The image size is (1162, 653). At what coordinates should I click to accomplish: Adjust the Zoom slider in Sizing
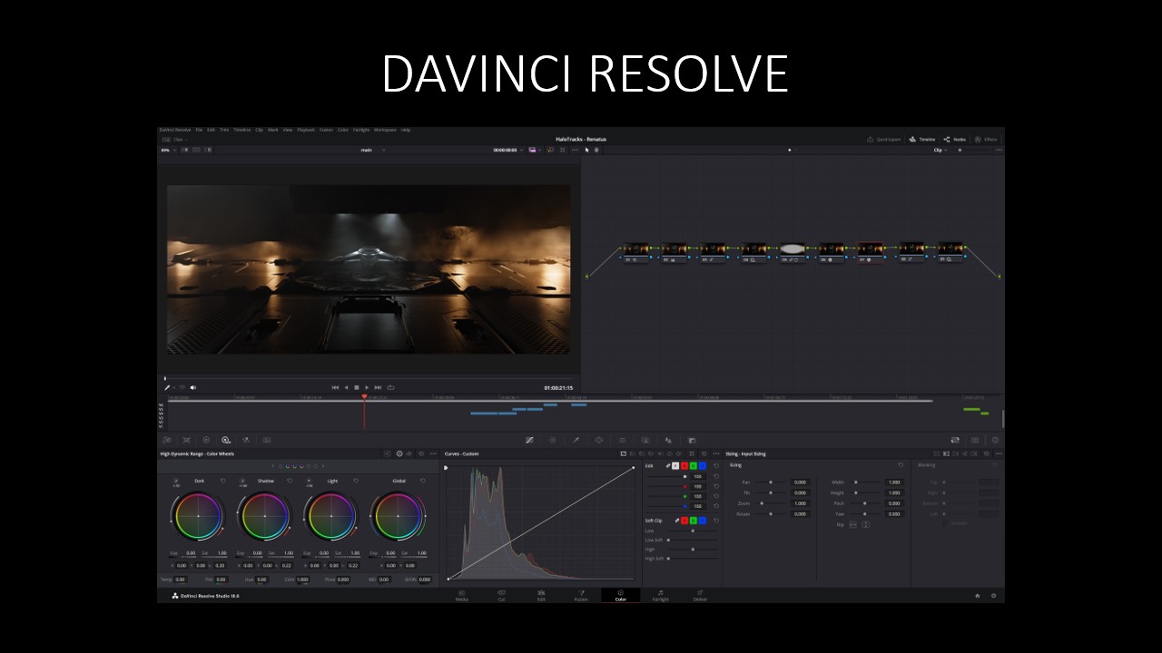pyautogui.click(x=761, y=503)
